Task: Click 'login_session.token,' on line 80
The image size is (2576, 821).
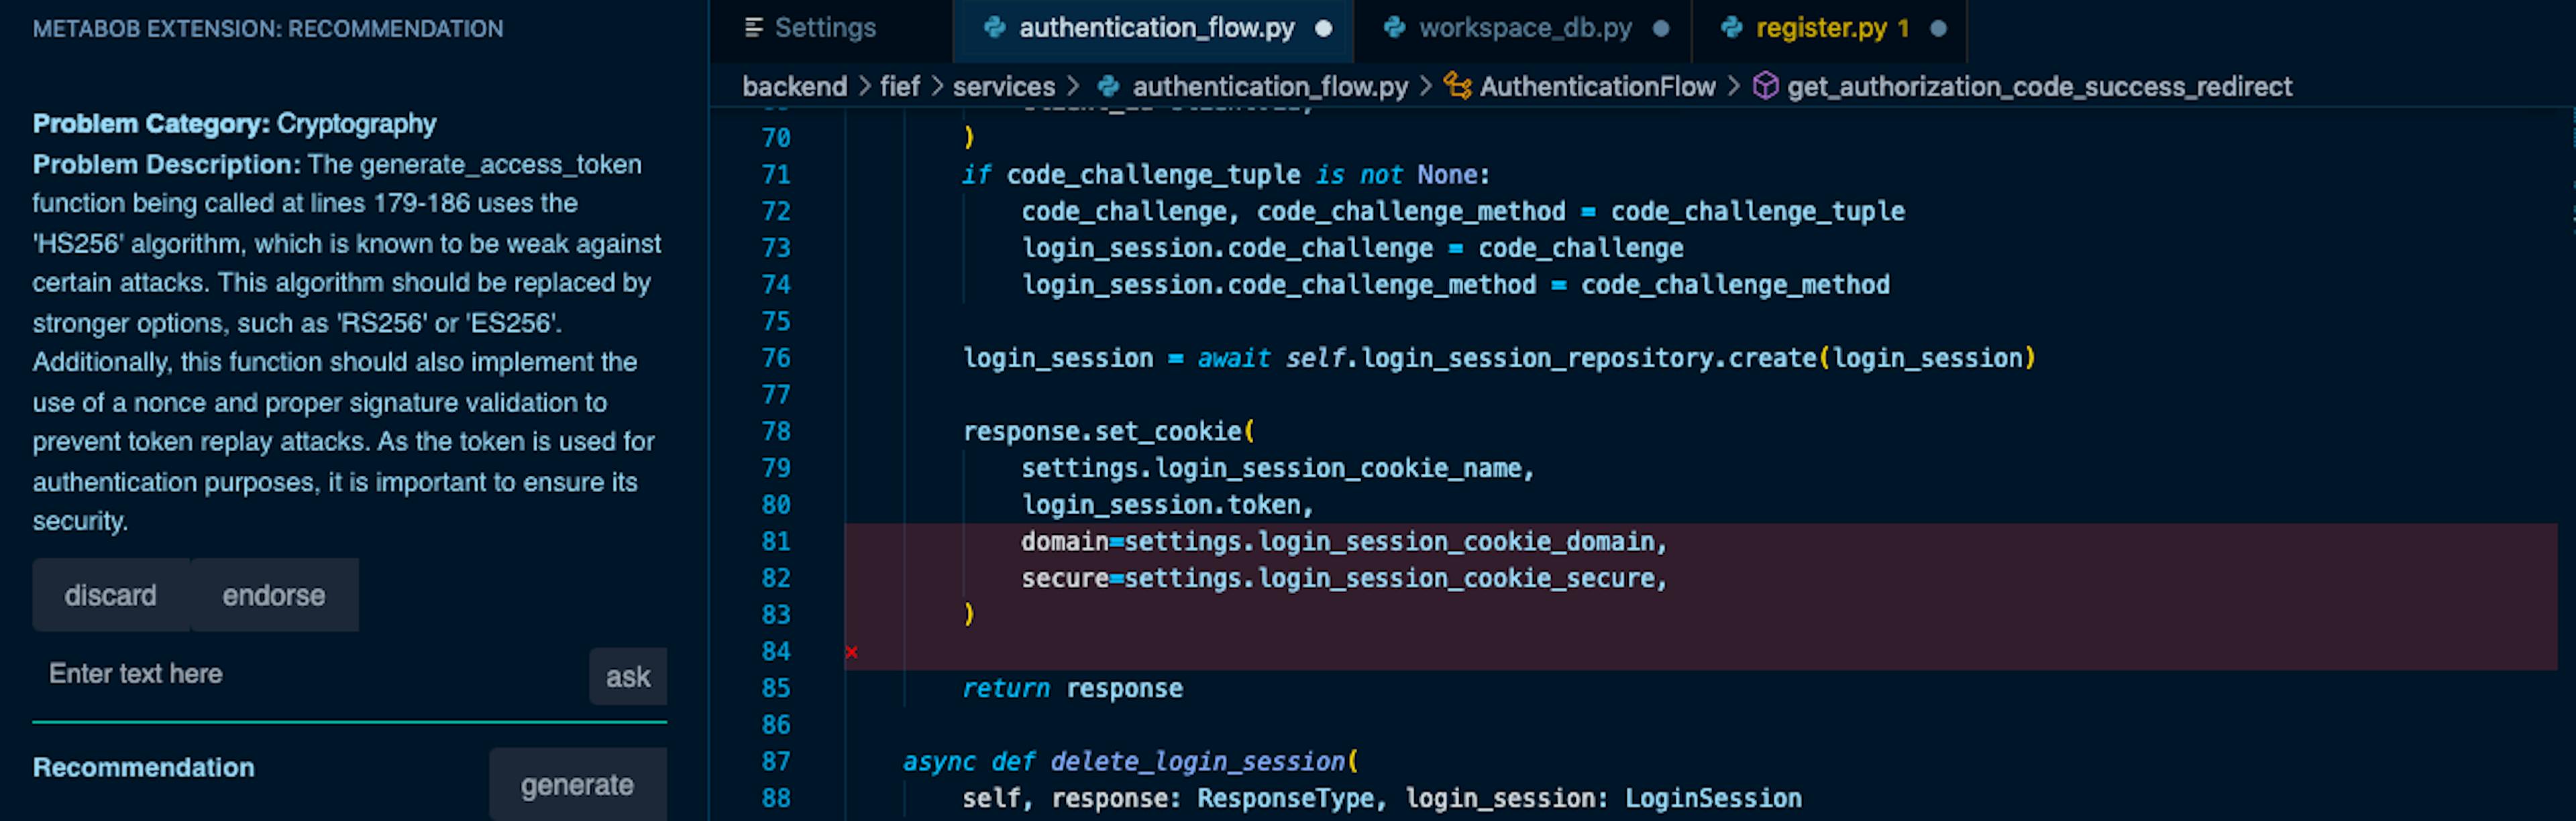Action: click(x=1168, y=505)
